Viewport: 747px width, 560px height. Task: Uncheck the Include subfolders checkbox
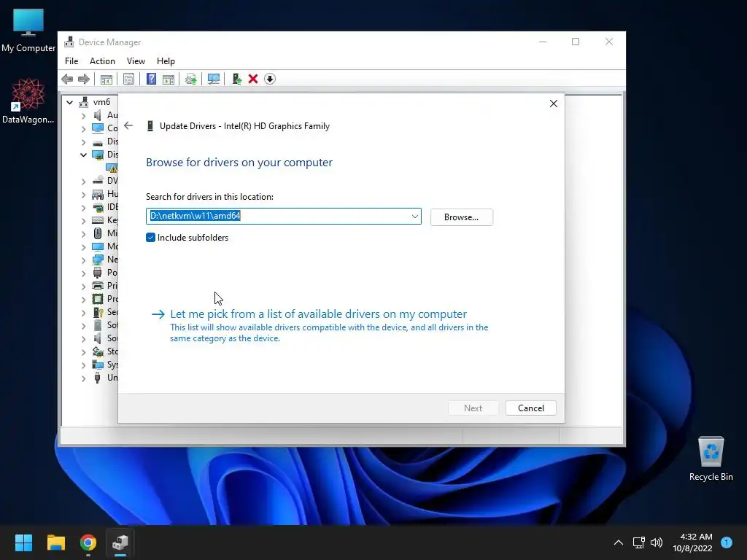pos(150,238)
